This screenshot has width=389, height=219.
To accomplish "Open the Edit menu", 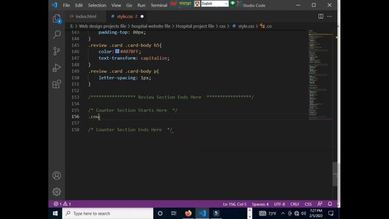I will (79, 5).
